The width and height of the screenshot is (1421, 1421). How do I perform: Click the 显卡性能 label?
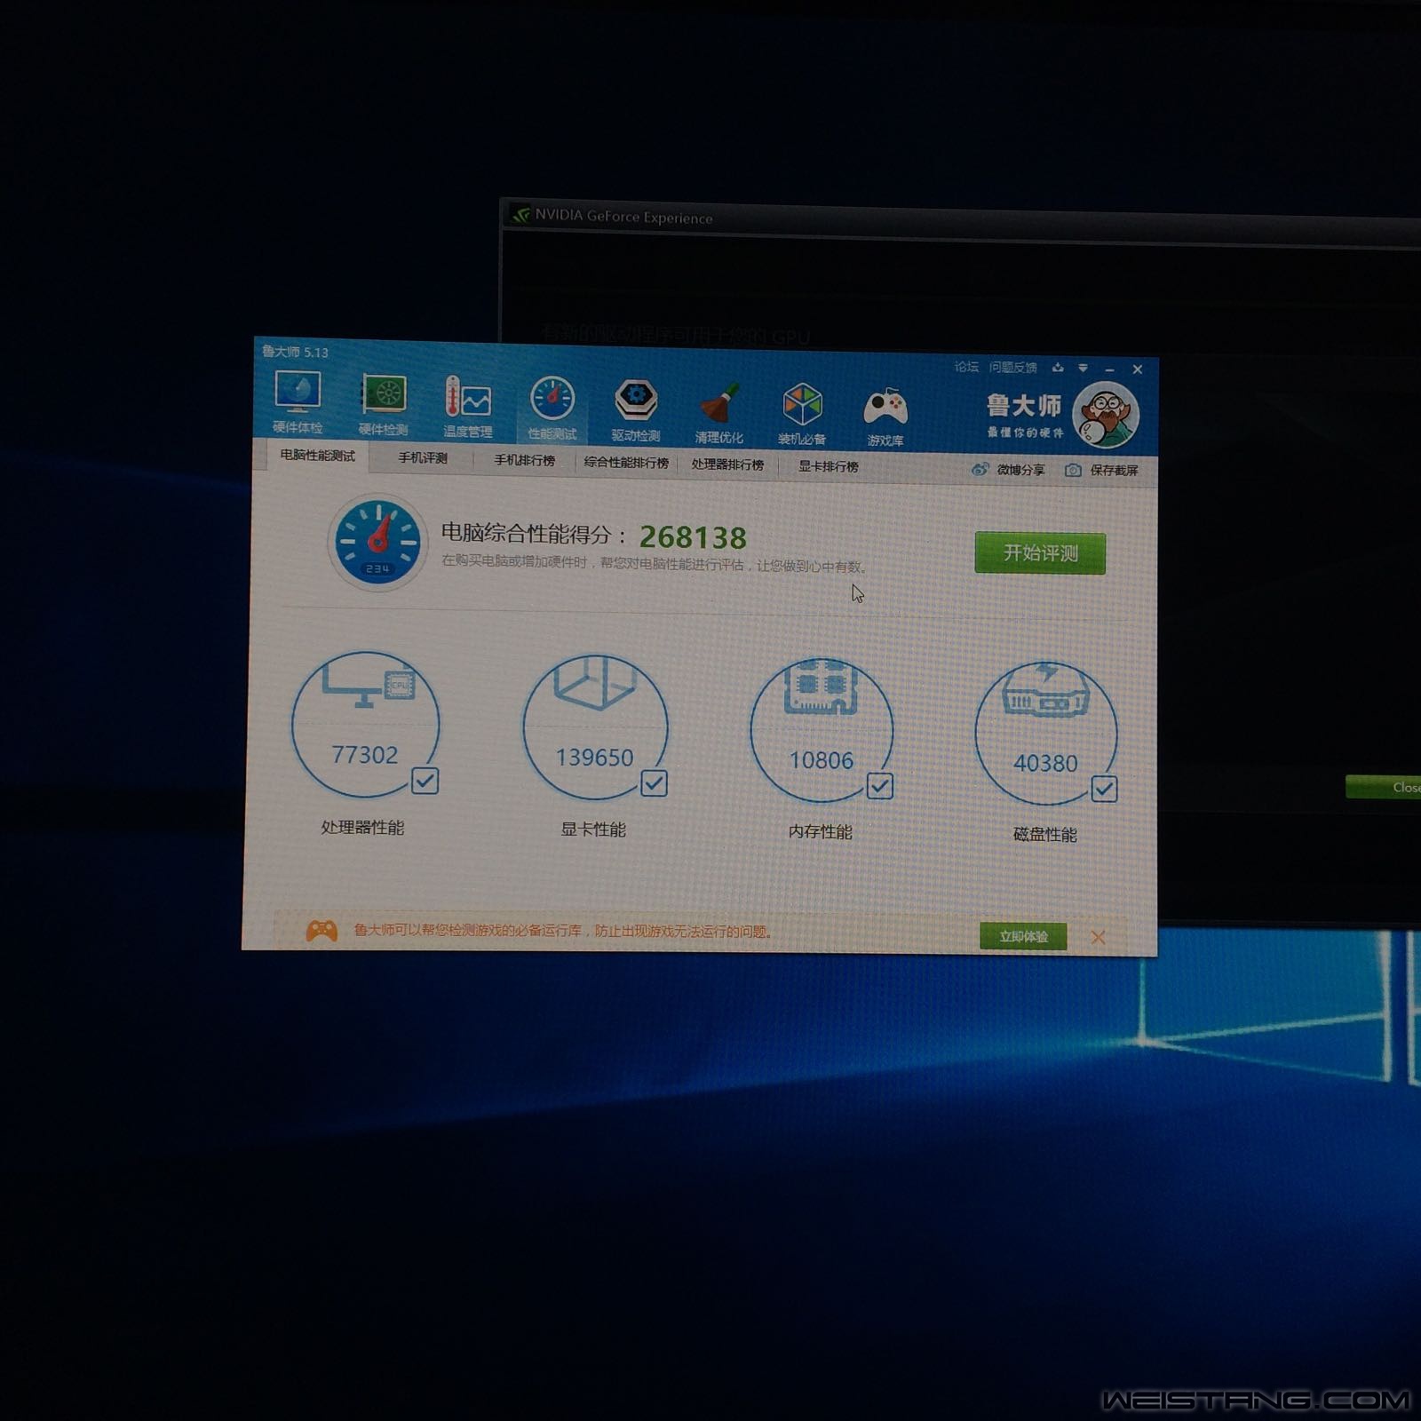(593, 829)
